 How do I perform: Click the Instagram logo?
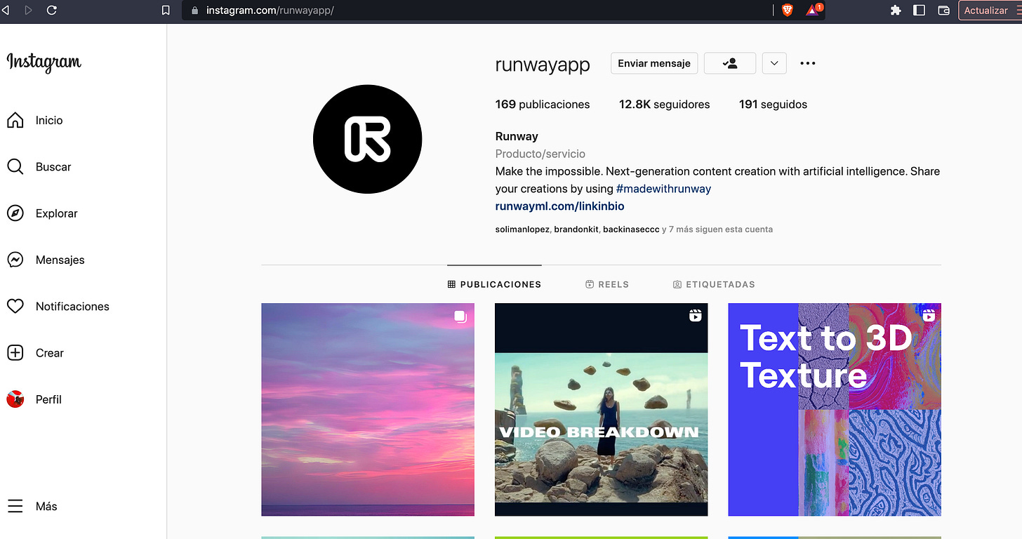click(x=44, y=62)
